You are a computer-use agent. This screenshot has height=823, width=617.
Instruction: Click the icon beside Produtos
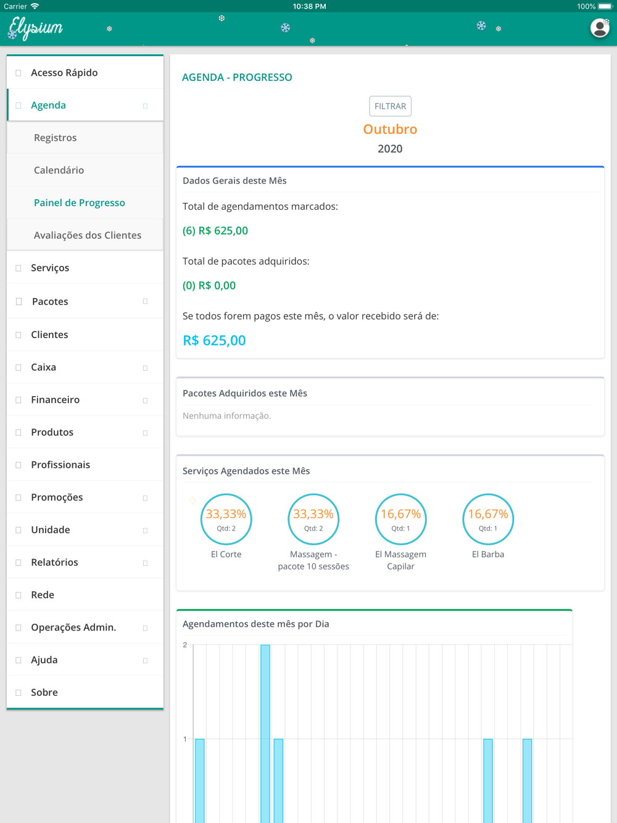(19, 432)
